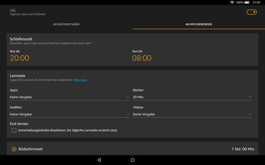
Task: Expand the Bücher 30 Min. dropdown
Action: point(192,97)
